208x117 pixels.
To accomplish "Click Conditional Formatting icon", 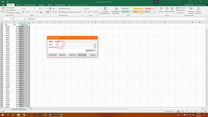I will (x=105, y=9).
